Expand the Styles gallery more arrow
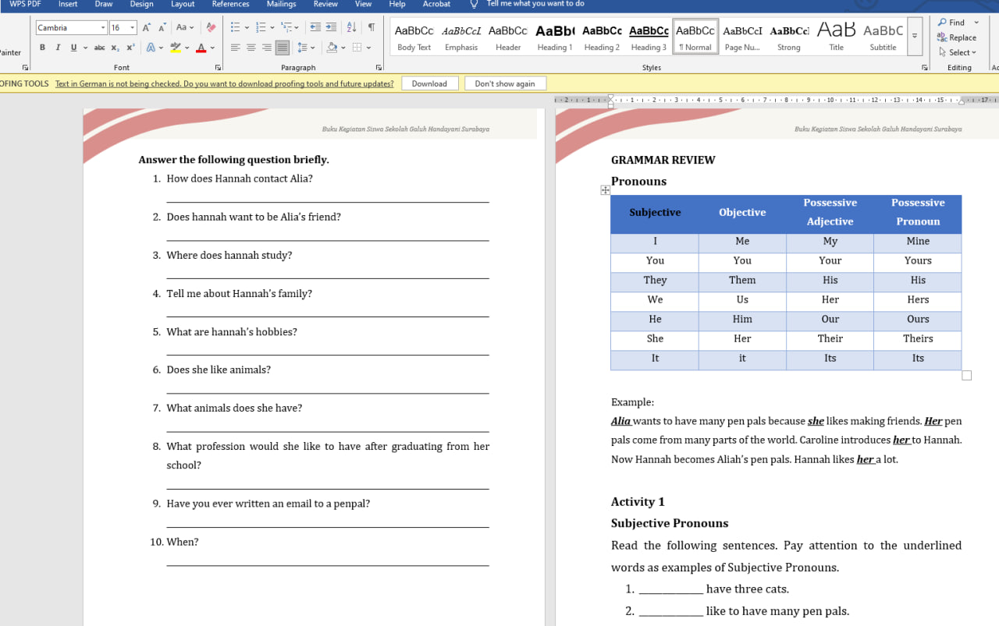 pyautogui.click(x=915, y=37)
